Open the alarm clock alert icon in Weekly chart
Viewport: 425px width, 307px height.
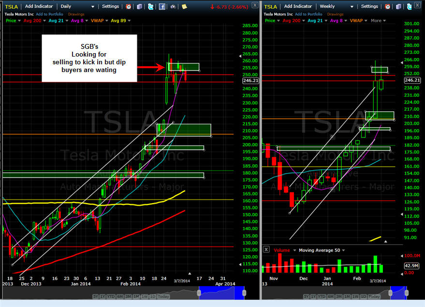[x=388, y=6]
